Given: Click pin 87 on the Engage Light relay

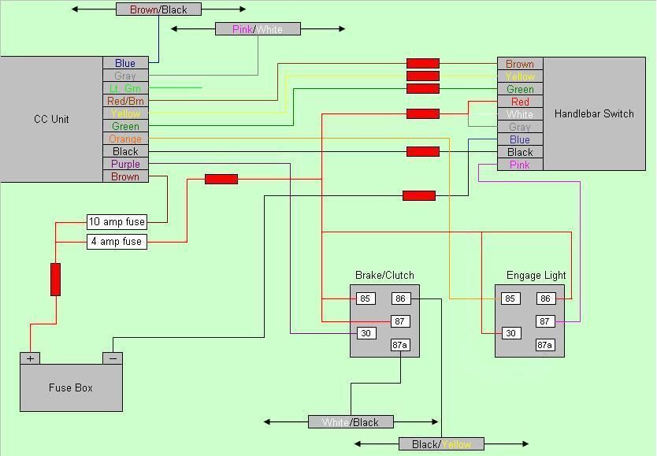Looking at the screenshot, I should (545, 321).
